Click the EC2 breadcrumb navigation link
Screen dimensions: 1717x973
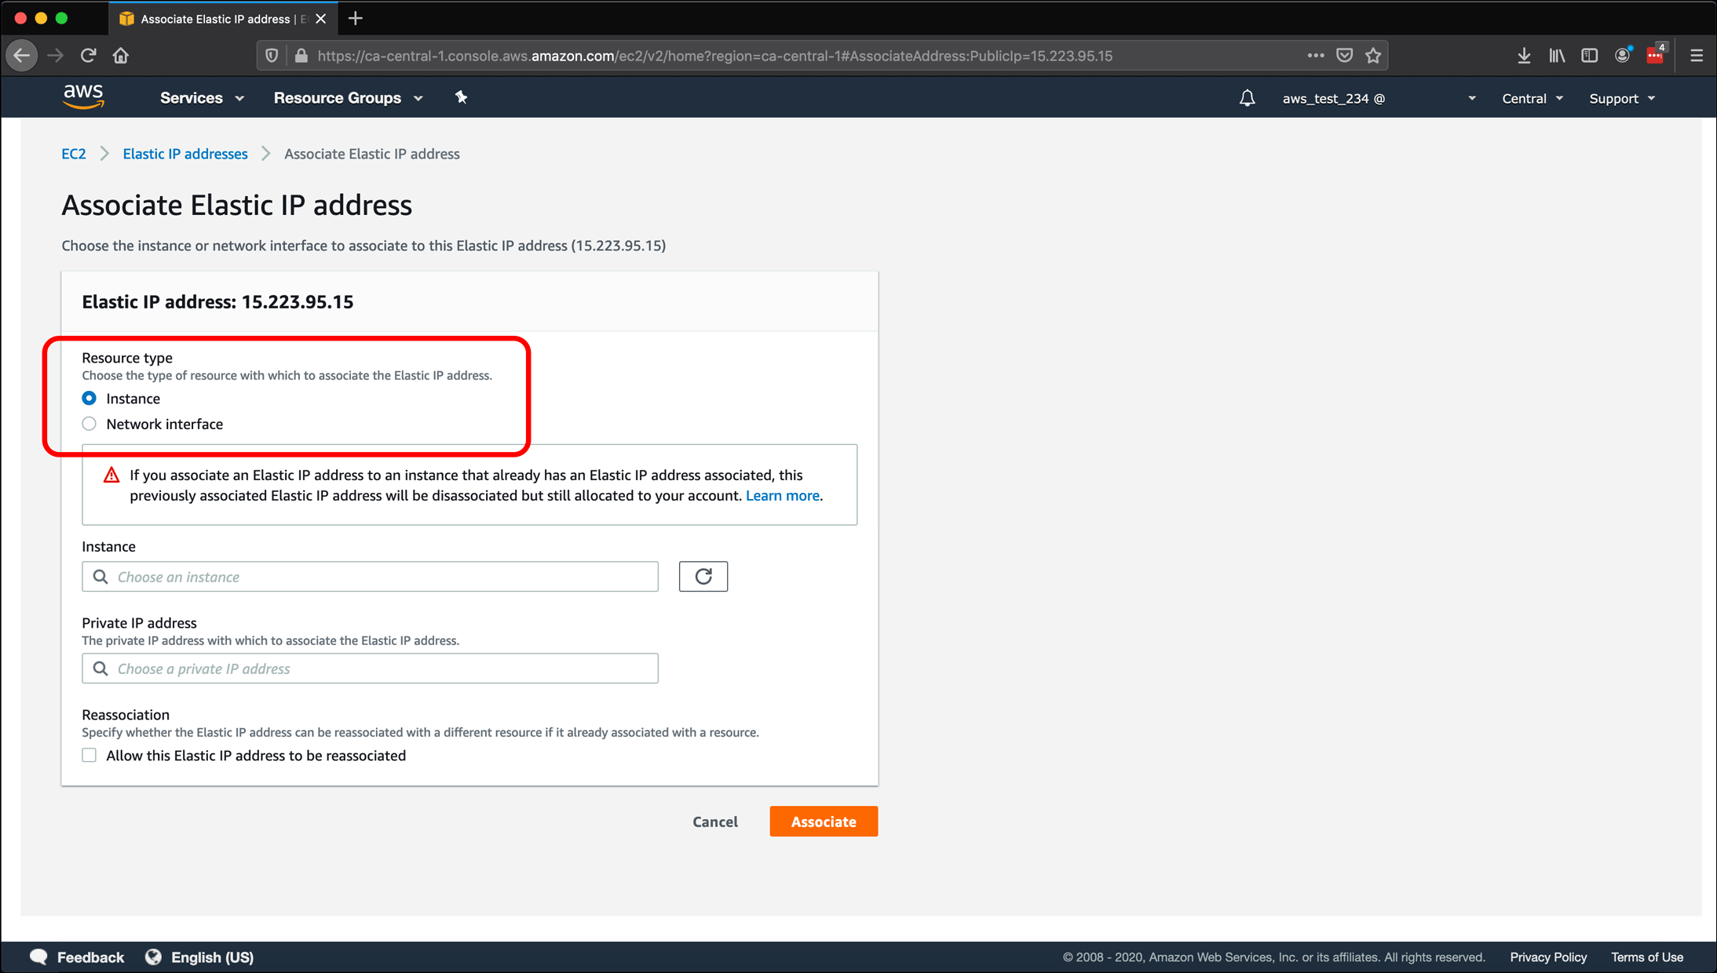pos(73,153)
